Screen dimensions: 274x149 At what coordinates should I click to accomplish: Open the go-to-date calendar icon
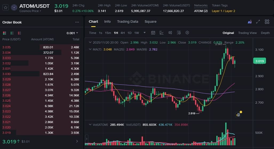coord(153,33)
